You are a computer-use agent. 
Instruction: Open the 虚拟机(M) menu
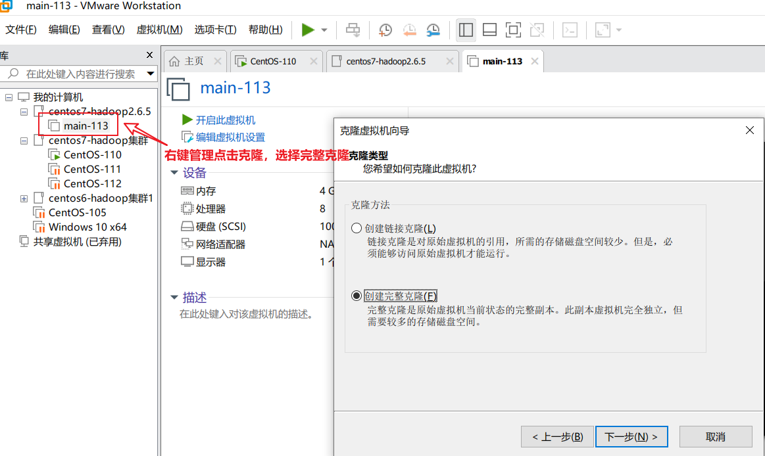point(159,30)
